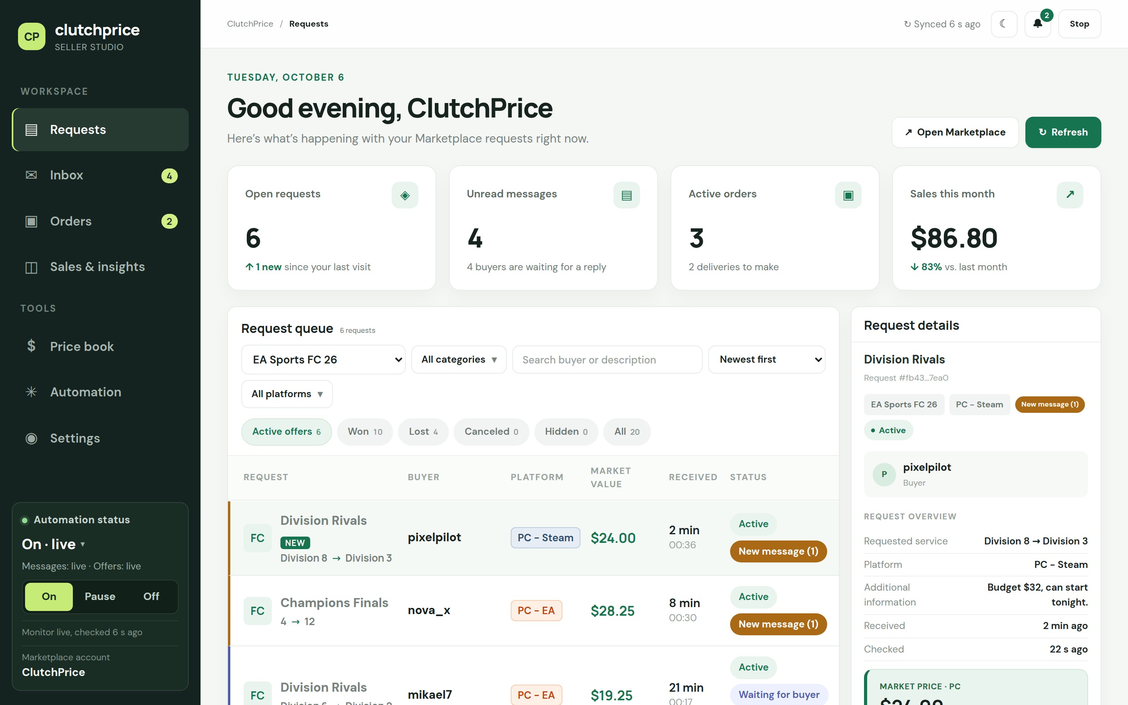This screenshot has width=1128, height=705.
Task: Click the Automation asterisk icon
Action: pyautogui.click(x=31, y=392)
